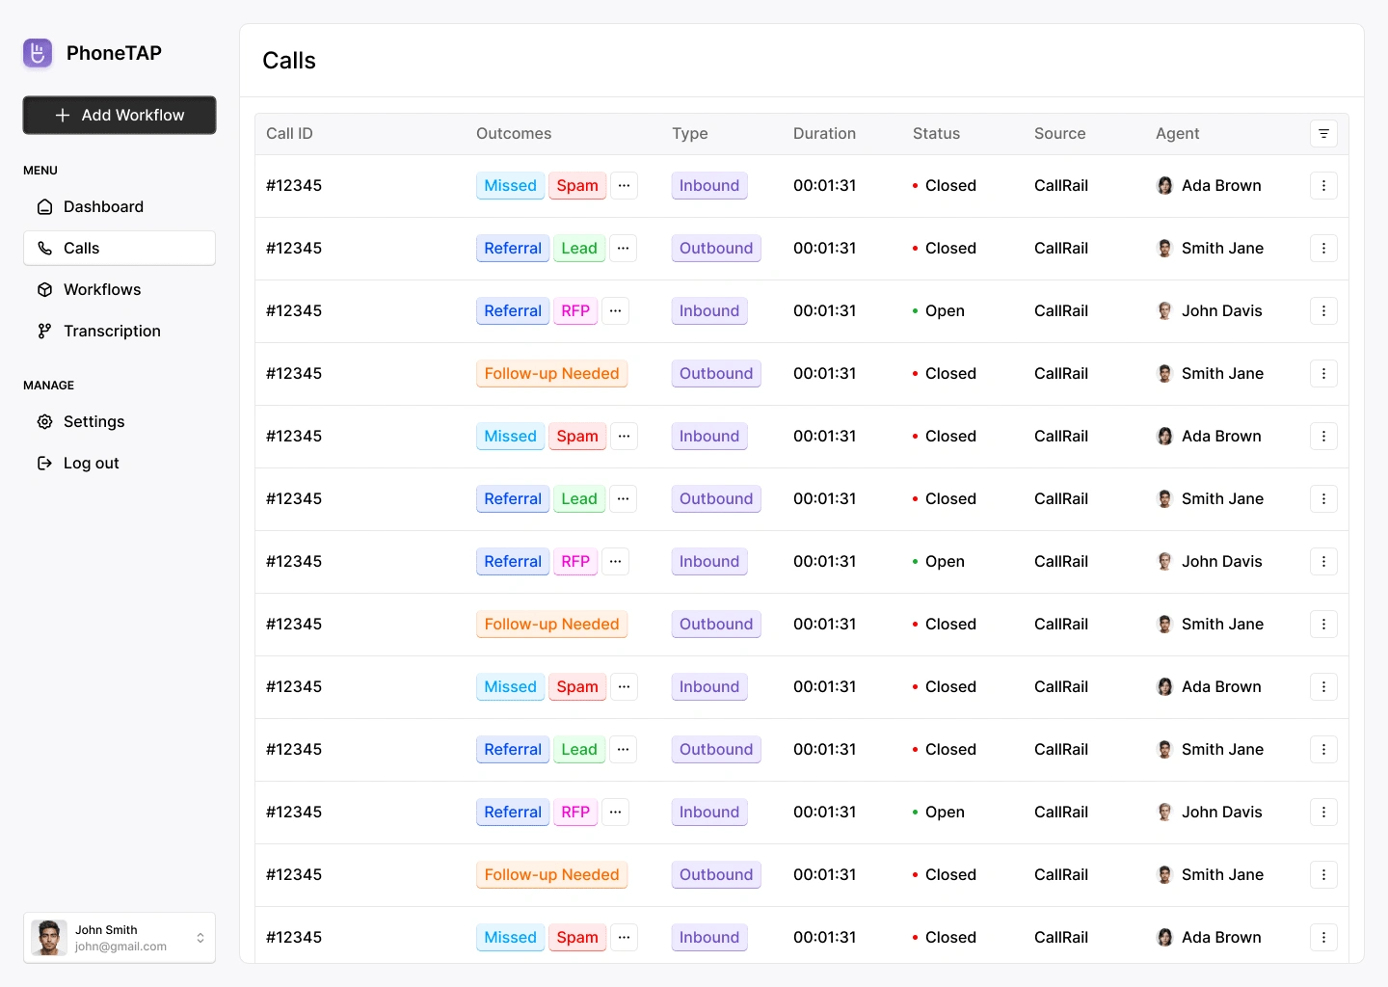Expand the John Smith account switcher
Image resolution: width=1388 pixels, height=987 pixels.
click(200, 938)
